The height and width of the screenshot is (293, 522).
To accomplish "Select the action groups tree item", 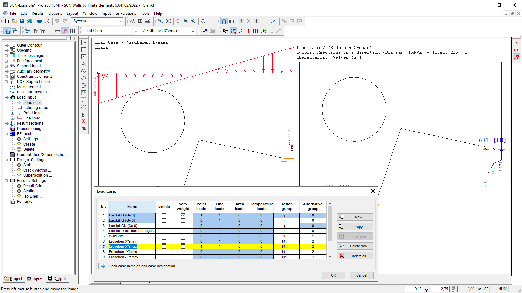I will pyautogui.click(x=36, y=108).
